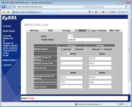132x107 pixels.
Task: Open AUTH. SERVER in sidebar
Action: (10, 48)
